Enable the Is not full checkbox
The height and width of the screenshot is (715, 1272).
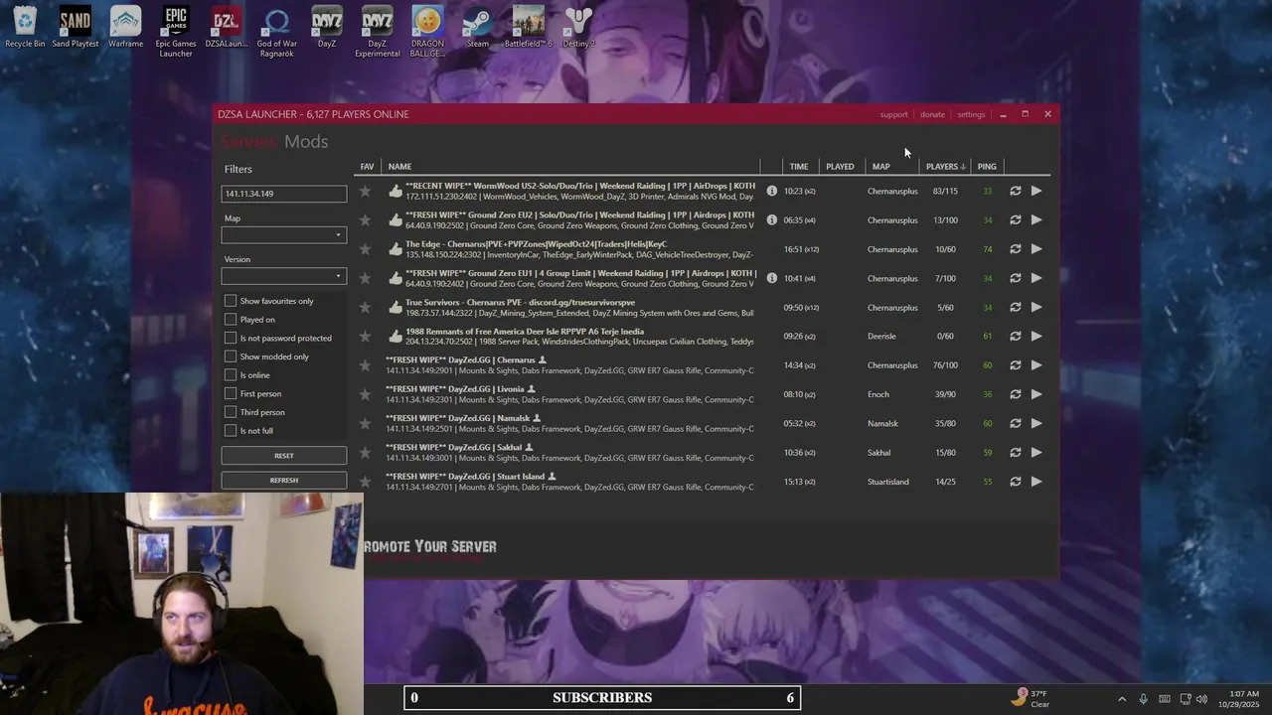[x=231, y=431]
